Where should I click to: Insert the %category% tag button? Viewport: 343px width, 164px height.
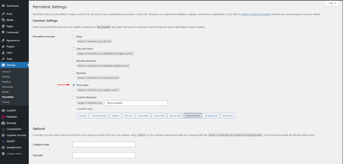[211, 116]
